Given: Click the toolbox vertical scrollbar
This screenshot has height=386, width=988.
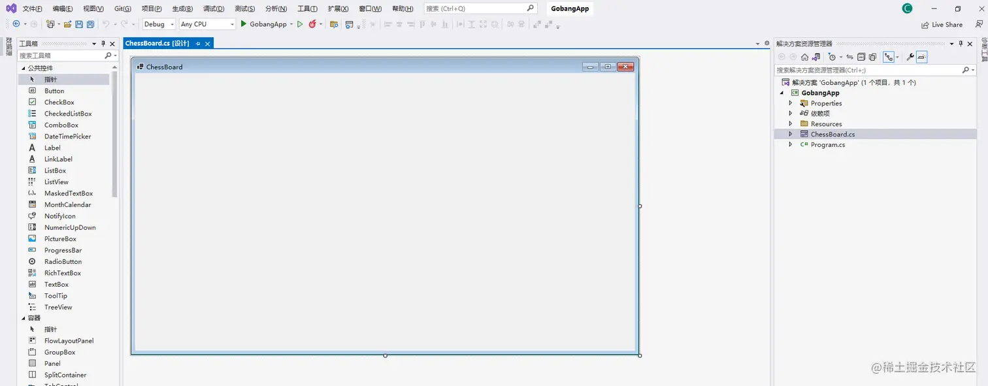Looking at the screenshot, I should pos(115,134).
